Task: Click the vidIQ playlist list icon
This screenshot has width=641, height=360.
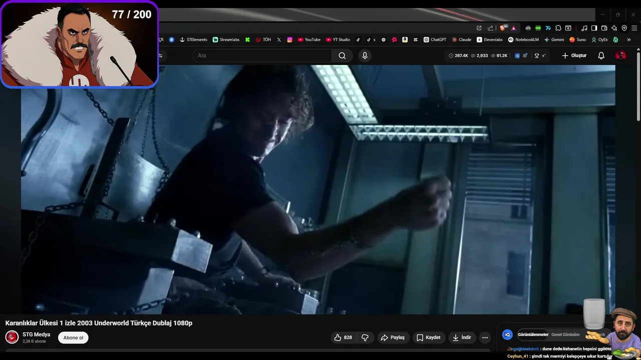Action: pos(525,55)
